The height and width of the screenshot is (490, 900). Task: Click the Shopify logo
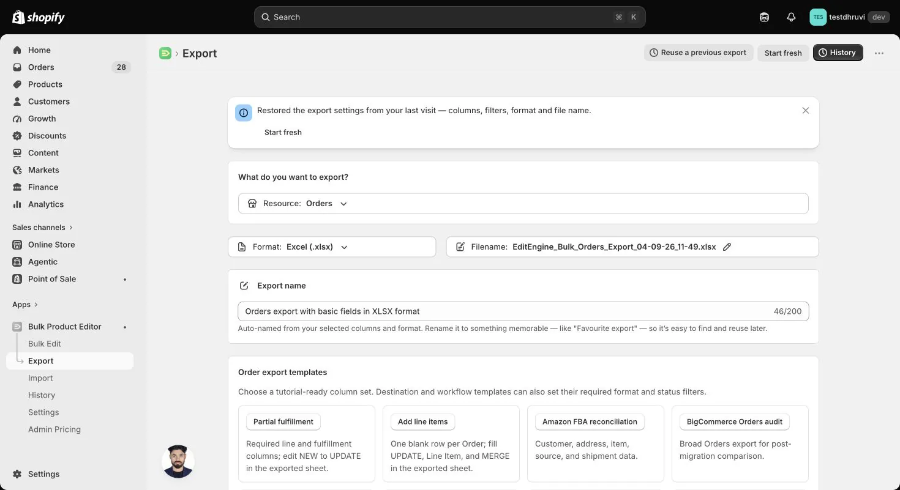click(x=39, y=17)
